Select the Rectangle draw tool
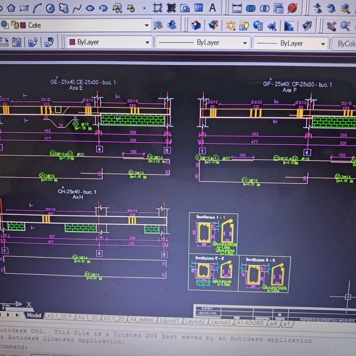This screenshot has width=356, height=356. (x=24, y=9)
